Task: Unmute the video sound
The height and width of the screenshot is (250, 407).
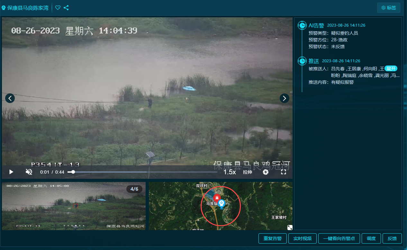Action: pos(29,172)
